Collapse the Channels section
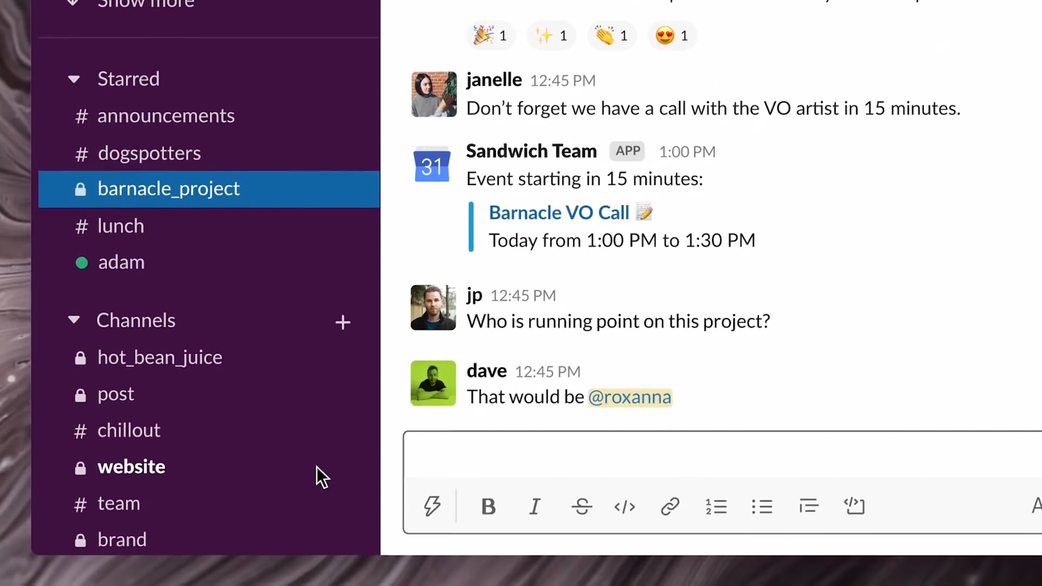The height and width of the screenshot is (586, 1042). click(74, 320)
